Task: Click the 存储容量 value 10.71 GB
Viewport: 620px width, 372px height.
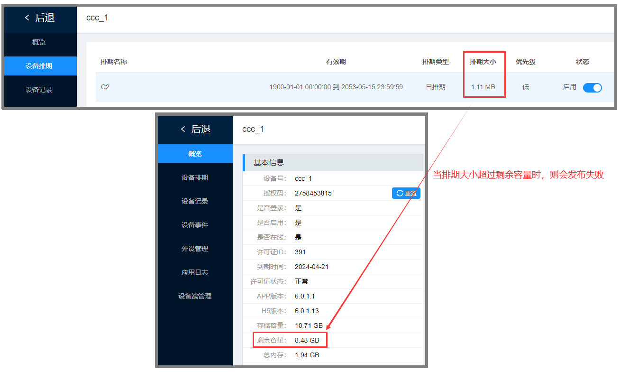Action: pos(309,325)
